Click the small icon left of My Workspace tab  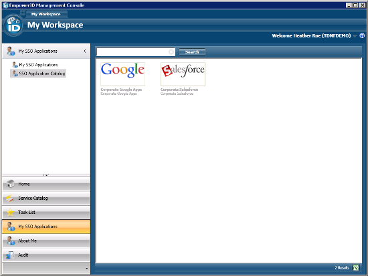point(23,13)
